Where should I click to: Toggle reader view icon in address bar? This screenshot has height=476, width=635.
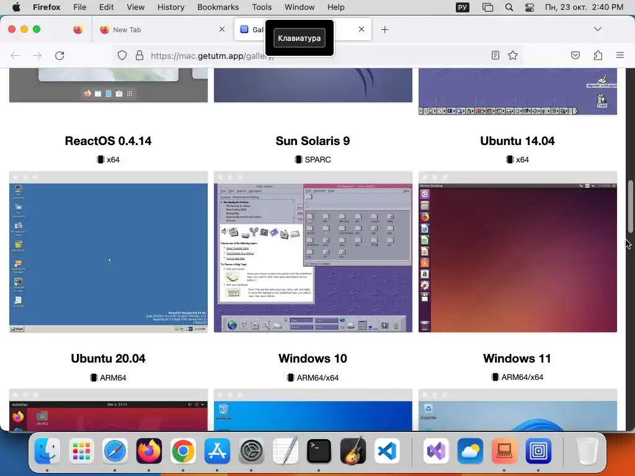click(x=495, y=55)
